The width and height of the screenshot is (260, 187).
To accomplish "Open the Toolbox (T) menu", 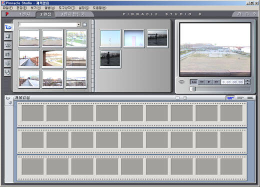I will coord(67,8).
